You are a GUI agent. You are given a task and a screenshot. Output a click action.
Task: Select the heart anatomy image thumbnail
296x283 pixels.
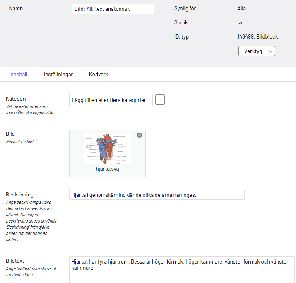point(107,148)
